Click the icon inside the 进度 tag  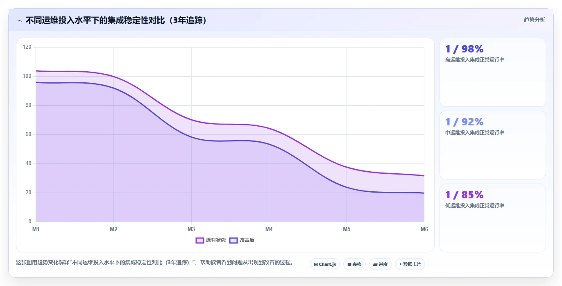point(375,265)
